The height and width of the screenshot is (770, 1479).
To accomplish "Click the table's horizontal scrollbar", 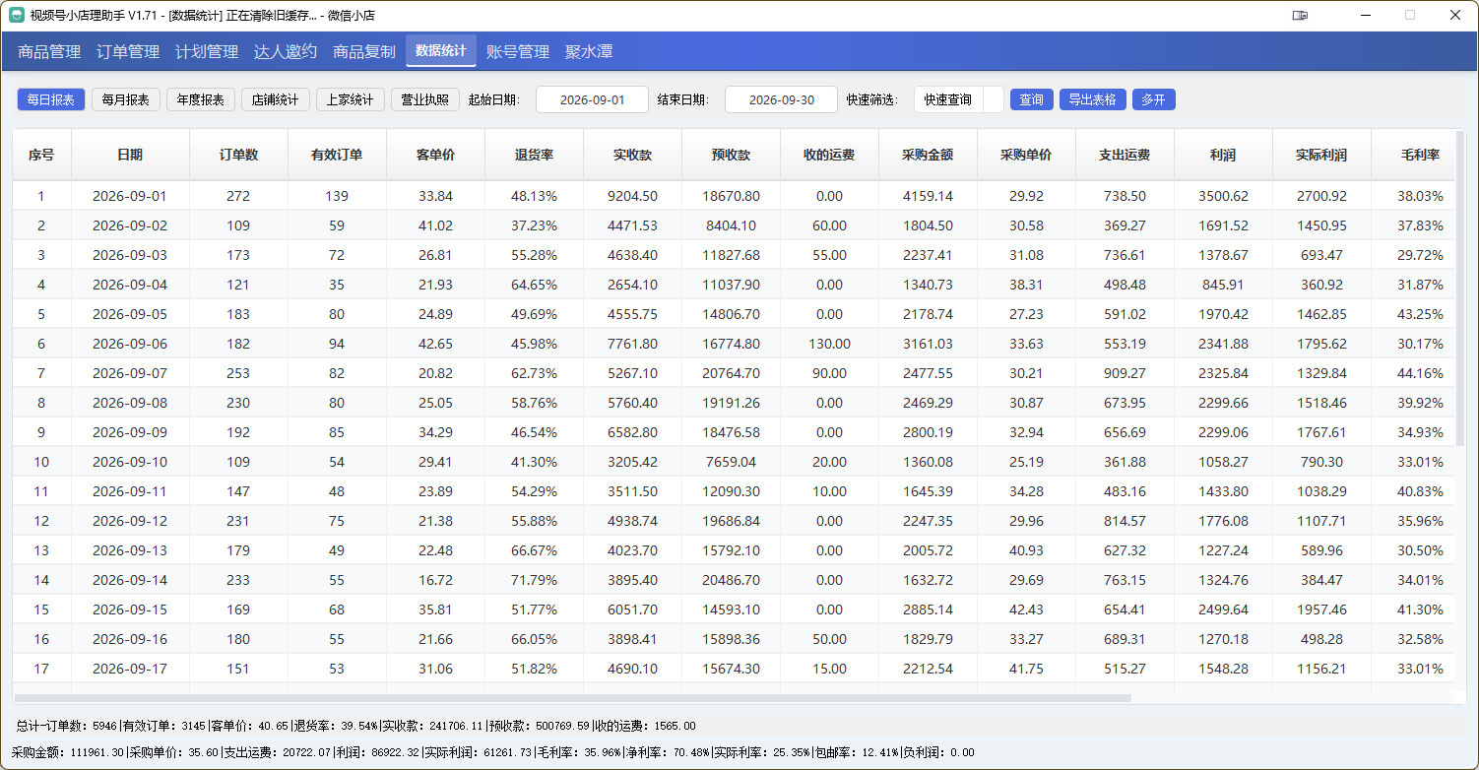I will pyautogui.click(x=574, y=698).
